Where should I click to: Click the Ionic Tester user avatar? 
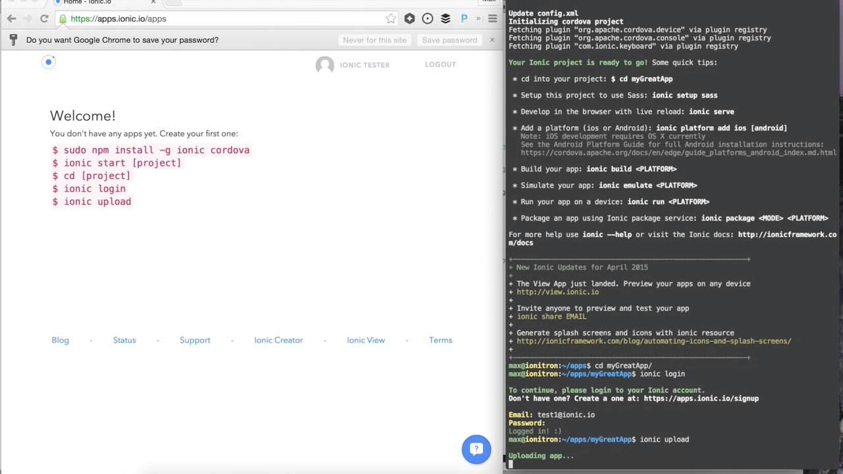click(x=325, y=65)
